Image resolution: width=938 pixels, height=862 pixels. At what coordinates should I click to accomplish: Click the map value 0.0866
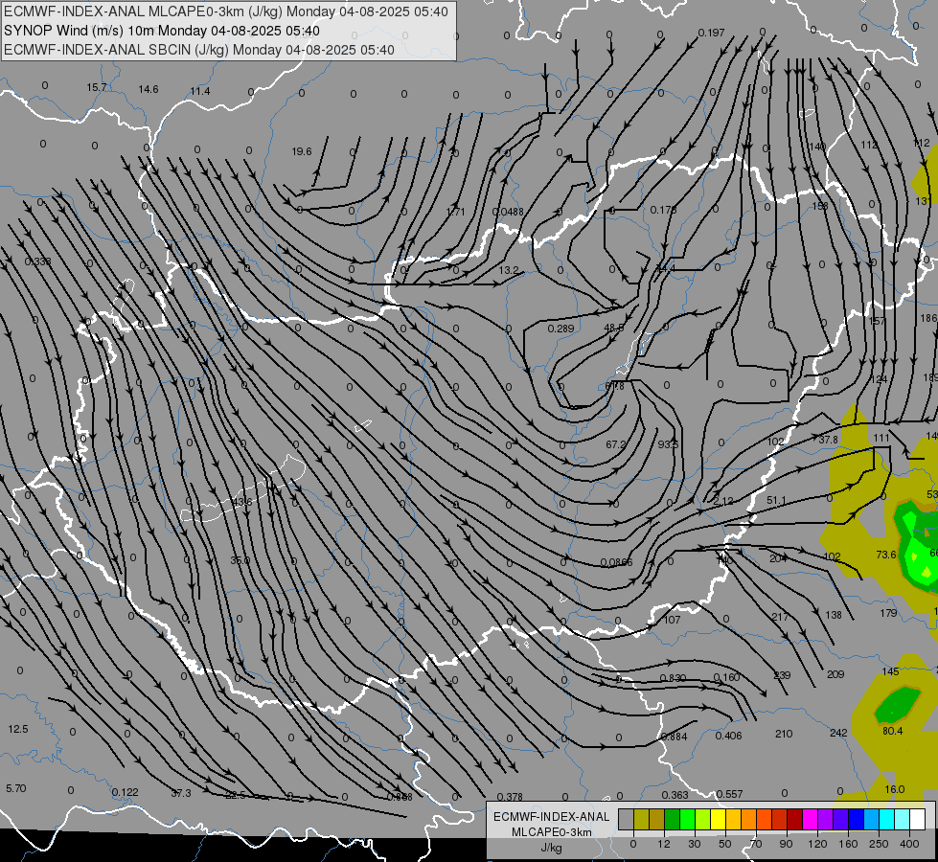pyautogui.click(x=616, y=562)
